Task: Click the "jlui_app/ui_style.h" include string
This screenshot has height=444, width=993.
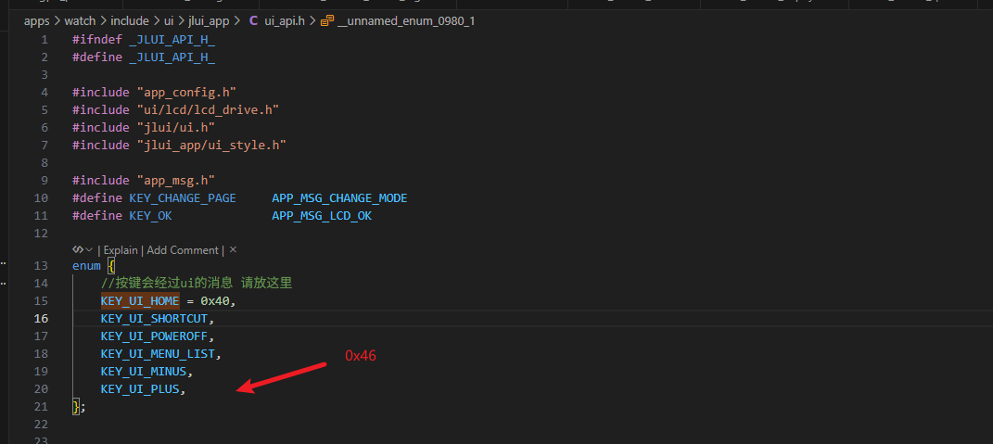Action: (211, 145)
